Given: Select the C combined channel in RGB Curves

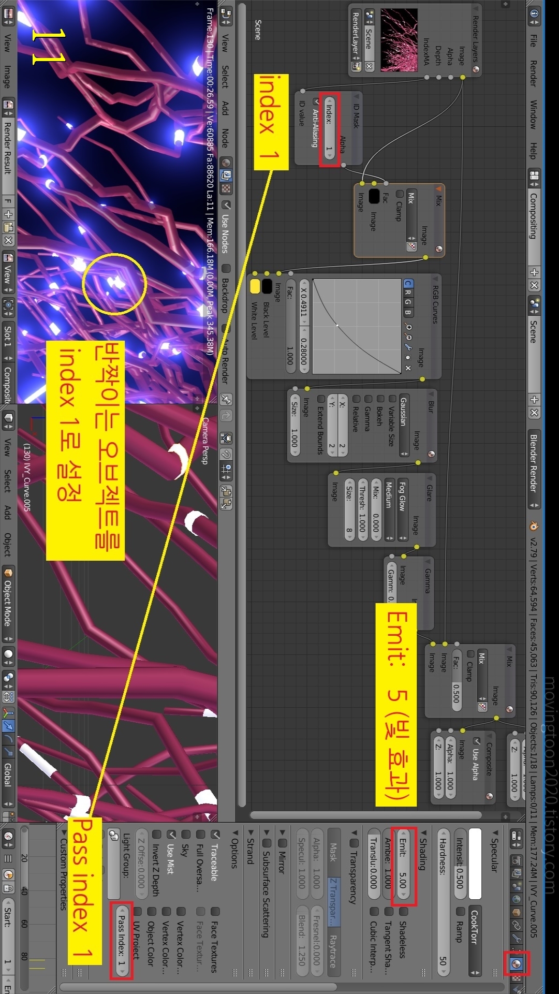Looking at the screenshot, I should coord(408,283).
